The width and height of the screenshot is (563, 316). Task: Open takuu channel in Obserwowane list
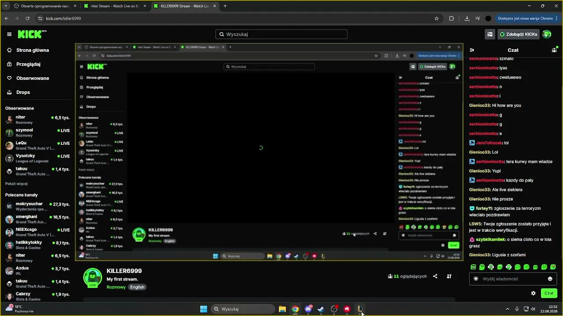(37, 171)
